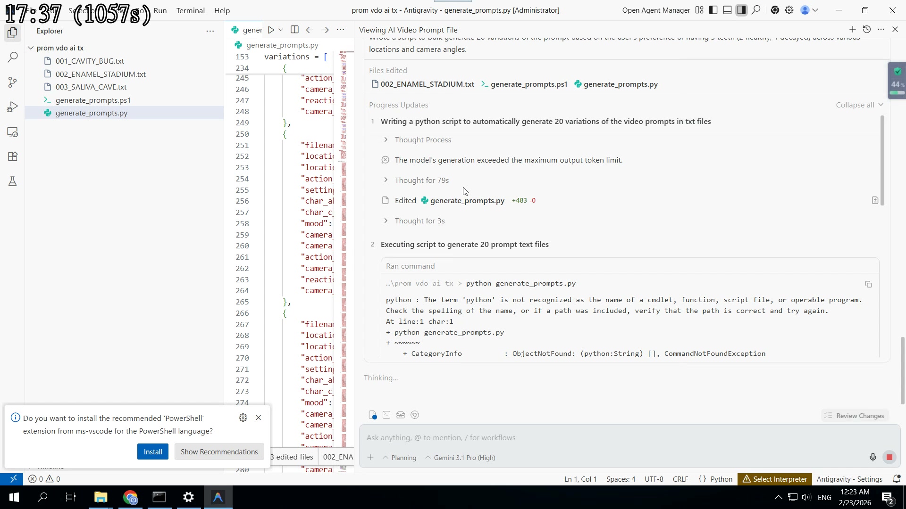The width and height of the screenshot is (906, 509).
Task: Toggle the secondary side bar layout button
Action: pos(741,10)
